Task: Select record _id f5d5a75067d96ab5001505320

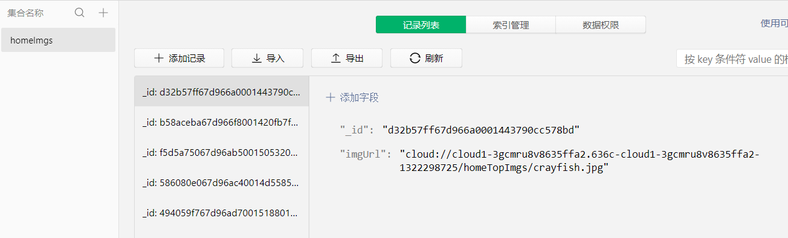Action: (x=221, y=152)
